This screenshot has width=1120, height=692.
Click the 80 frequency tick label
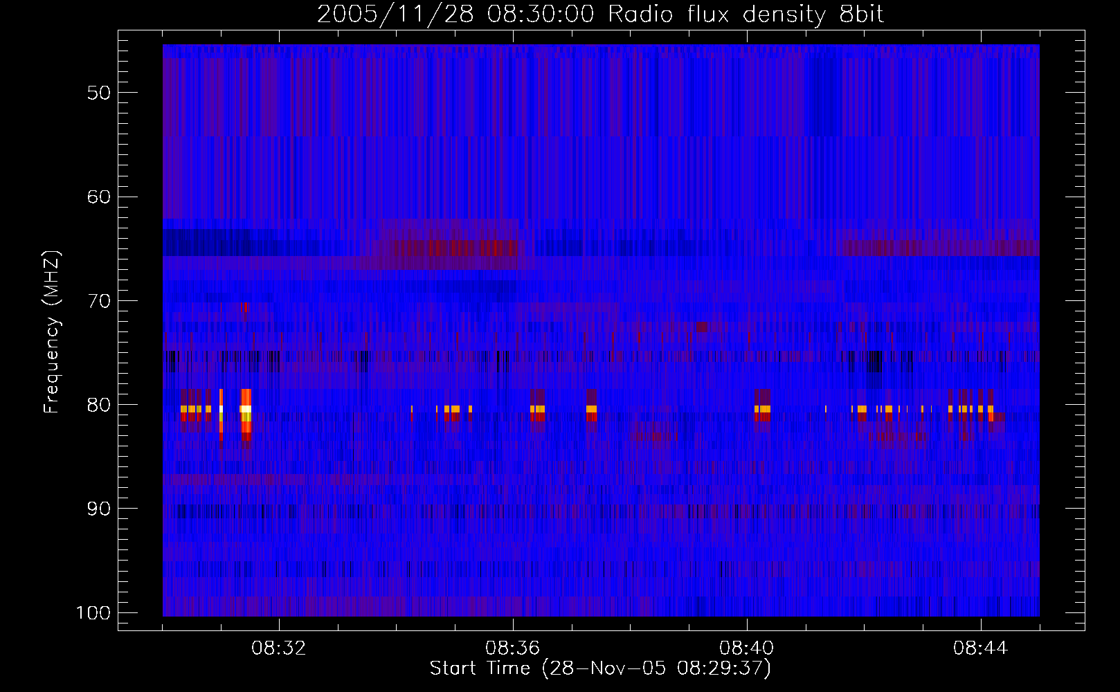(99, 405)
